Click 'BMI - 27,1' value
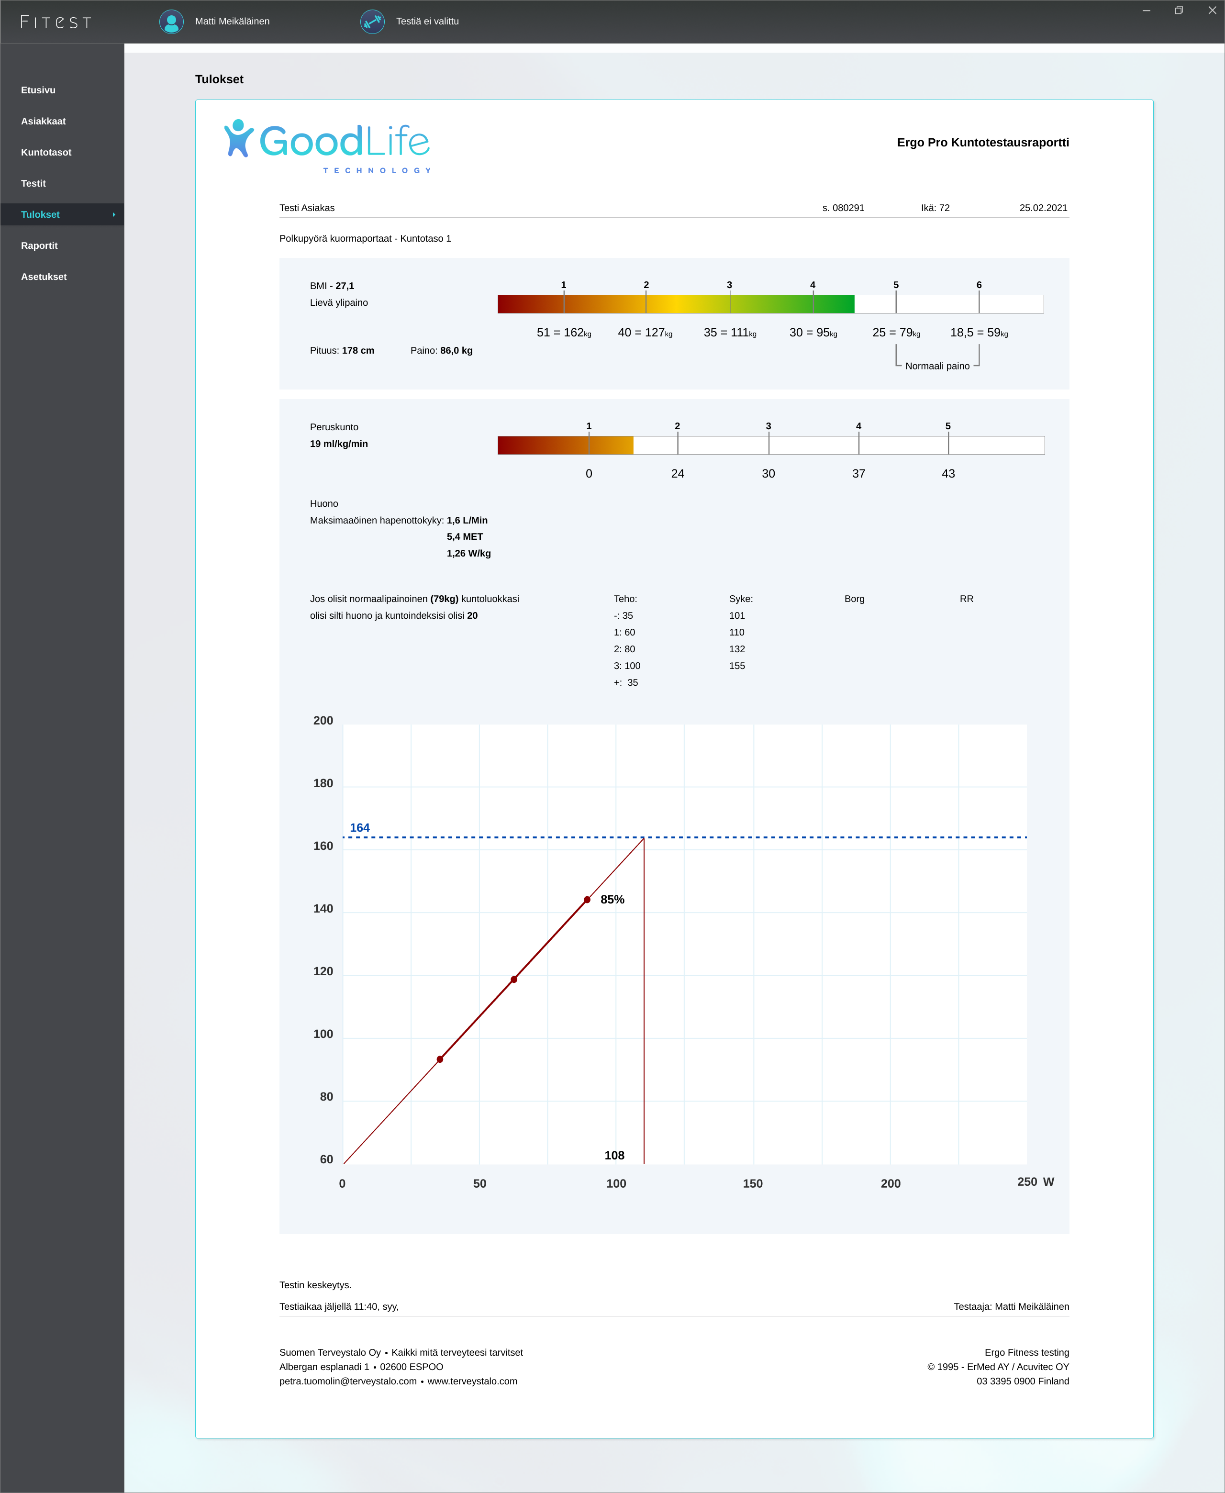 [332, 286]
